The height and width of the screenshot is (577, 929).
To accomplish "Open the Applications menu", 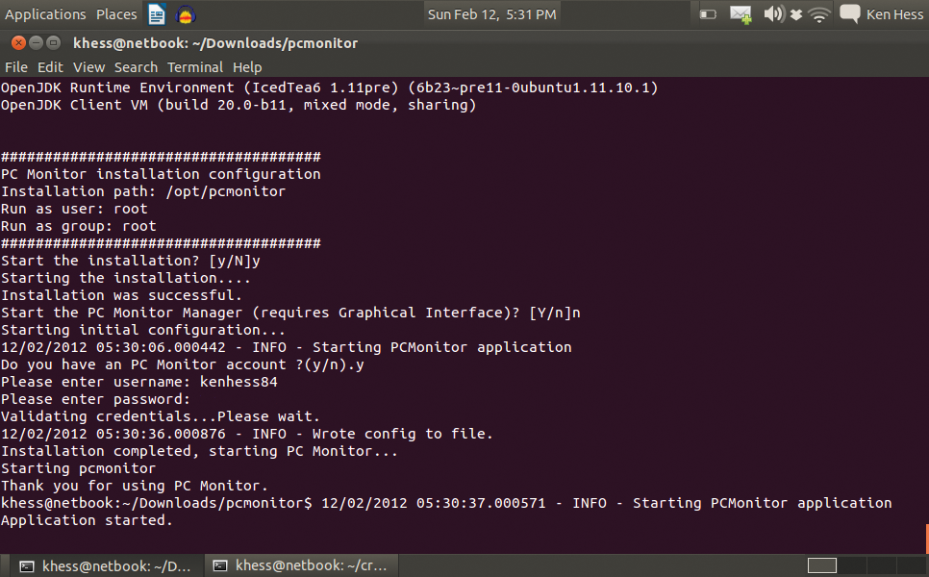I will tap(45, 13).
